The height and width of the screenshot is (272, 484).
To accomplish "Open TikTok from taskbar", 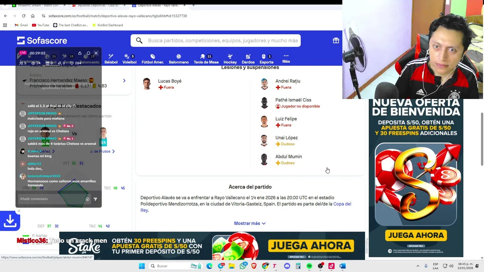I will 331,266.
